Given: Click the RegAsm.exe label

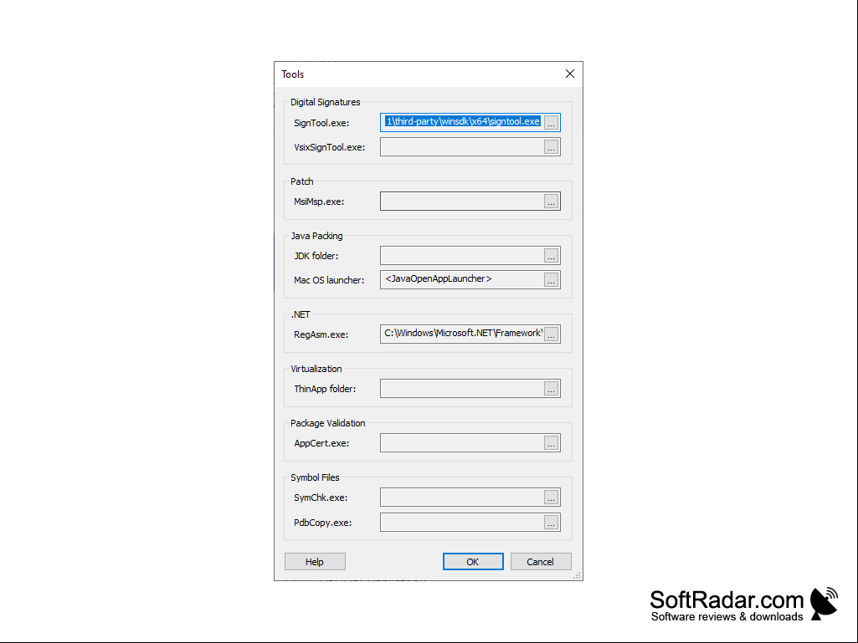Looking at the screenshot, I should point(321,334).
